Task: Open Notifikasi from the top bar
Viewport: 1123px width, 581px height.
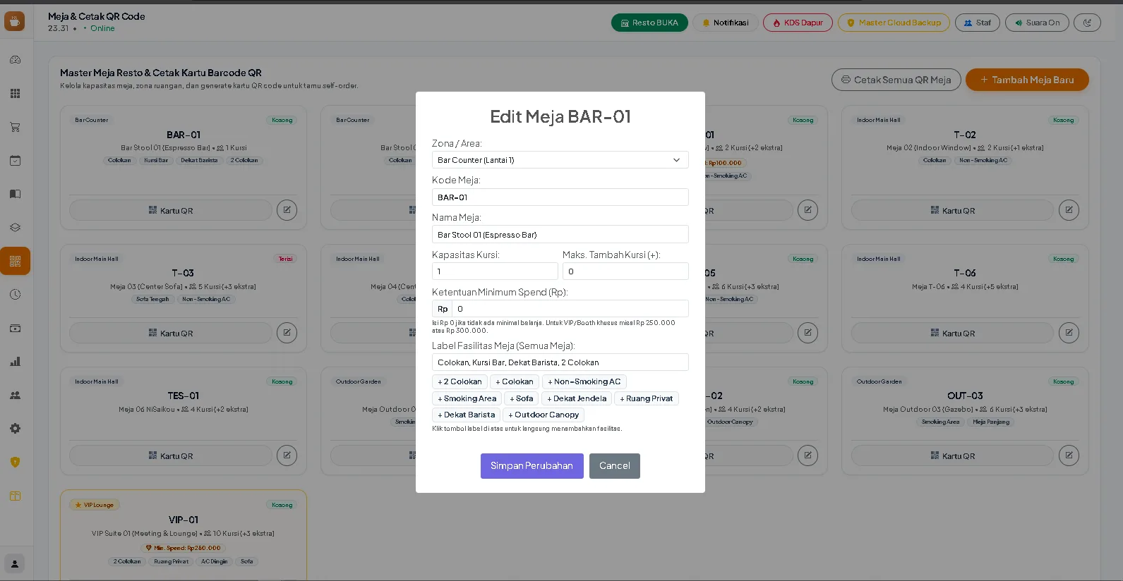Action: pyautogui.click(x=726, y=23)
